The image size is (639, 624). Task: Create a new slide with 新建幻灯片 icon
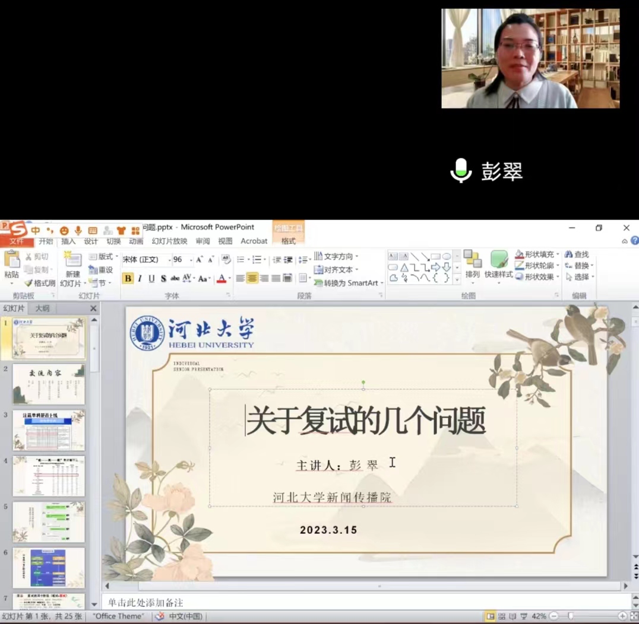click(72, 260)
